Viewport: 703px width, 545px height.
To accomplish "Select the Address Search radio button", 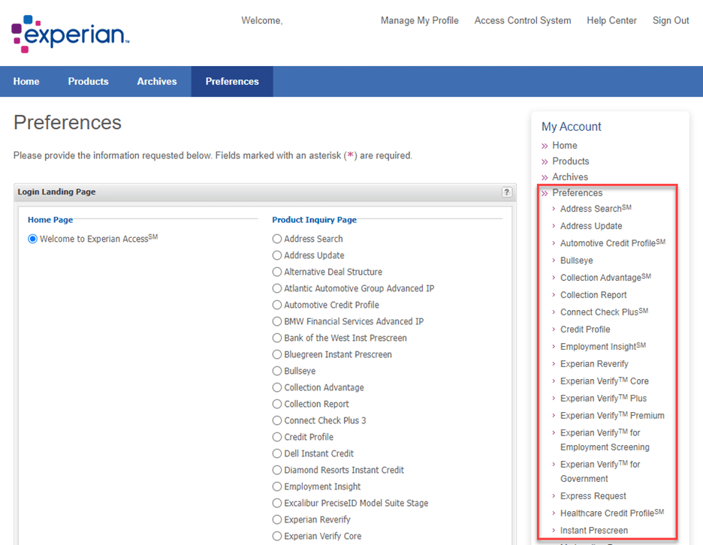I will tap(277, 239).
